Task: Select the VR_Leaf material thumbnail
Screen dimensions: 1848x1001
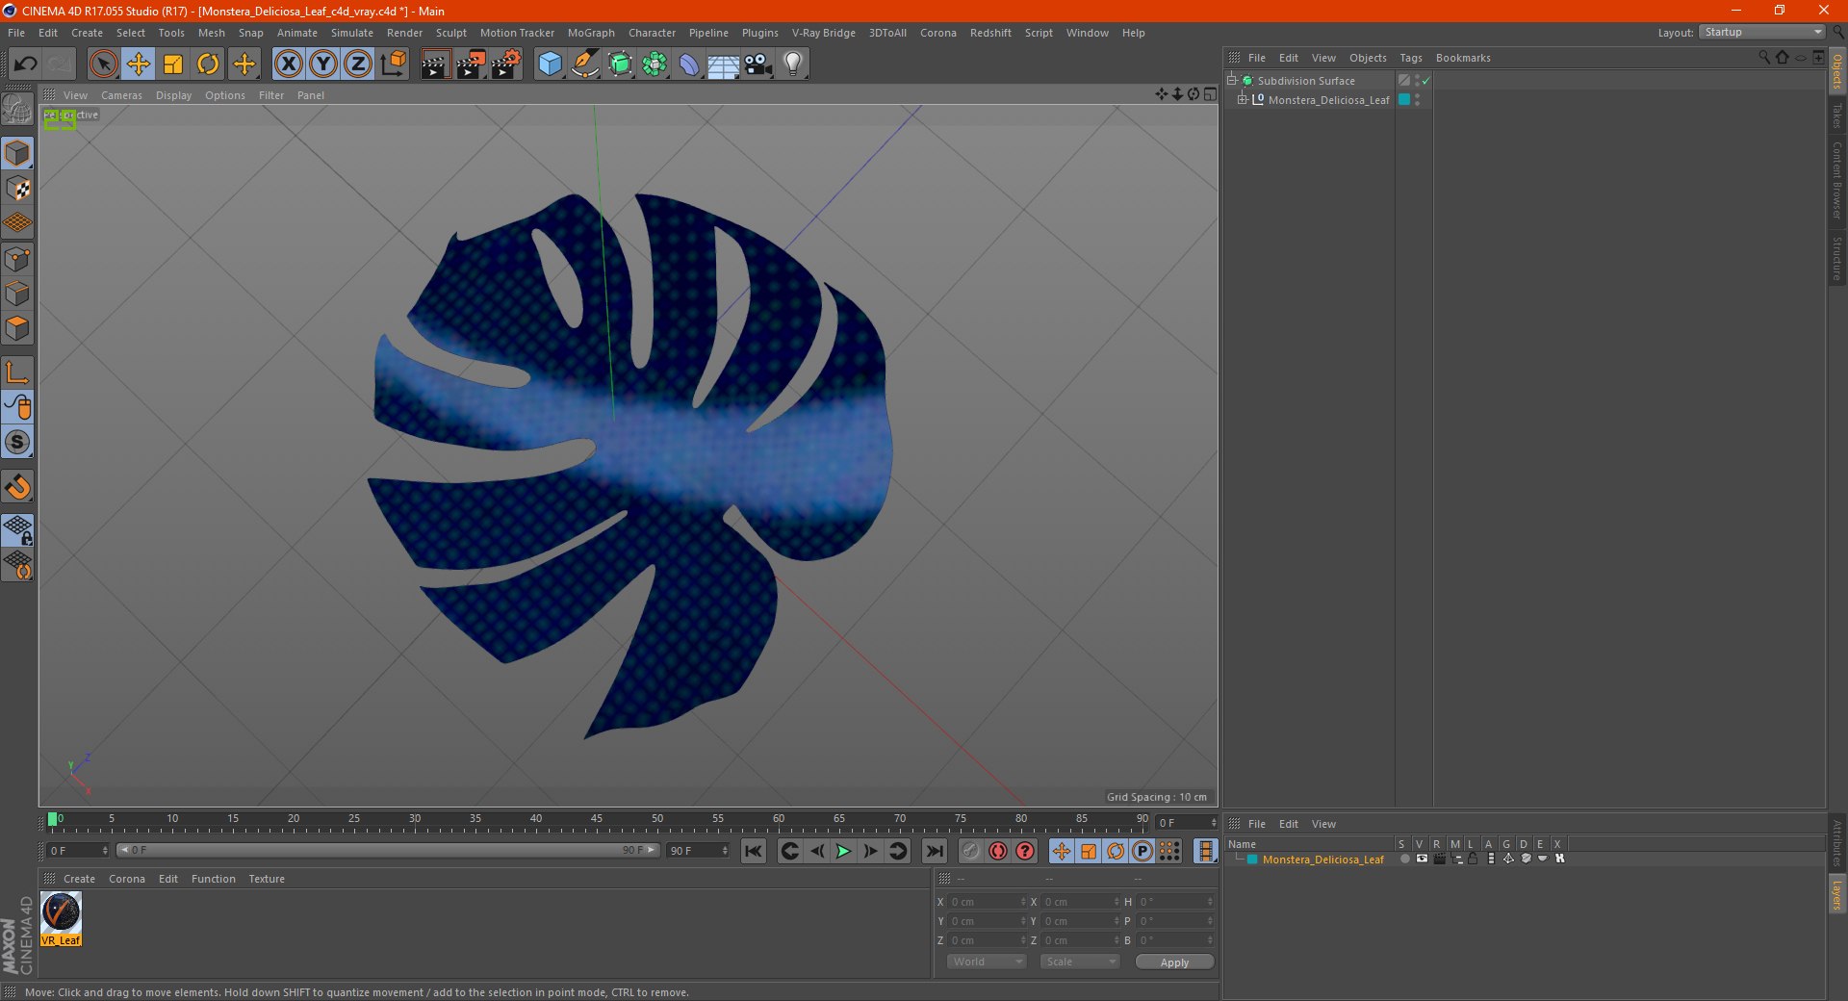Action: [x=61, y=918]
